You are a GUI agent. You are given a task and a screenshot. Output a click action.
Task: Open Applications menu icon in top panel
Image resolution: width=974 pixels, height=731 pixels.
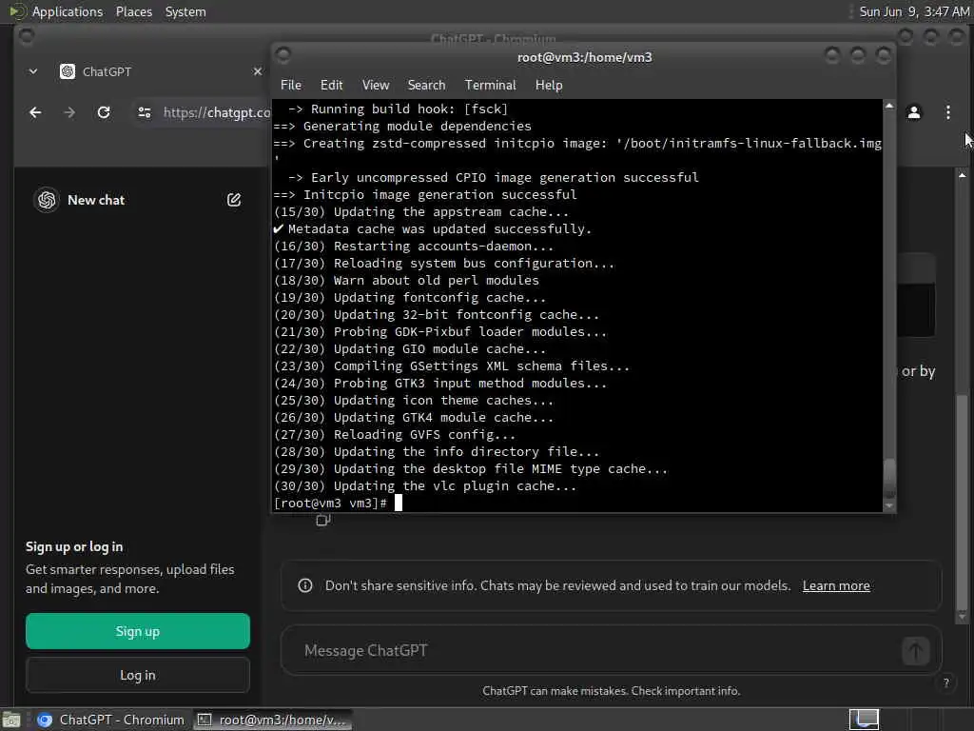pos(16,11)
